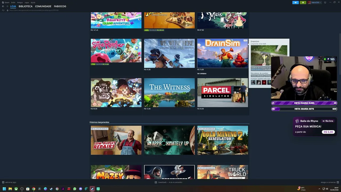Switch to the BIBLIOTECA tab
This screenshot has width=341, height=192.
coord(26,6)
